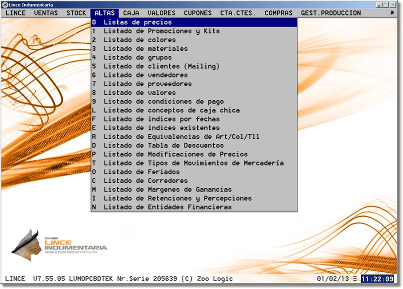Select Listado de indices existentes
403x289 pixels.
point(194,128)
